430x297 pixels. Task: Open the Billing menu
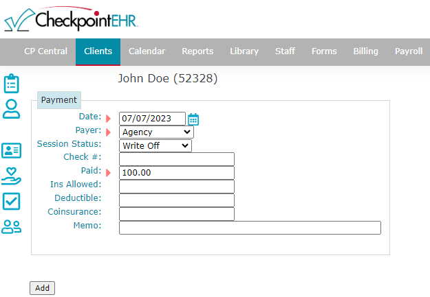pyautogui.click(x=365, y=51)
